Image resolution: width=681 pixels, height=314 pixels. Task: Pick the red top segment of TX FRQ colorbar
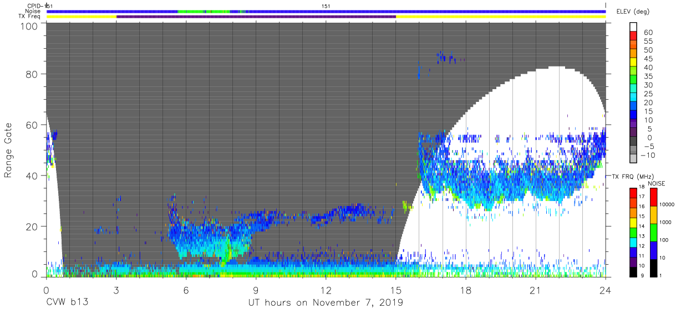(x=633, y=193)
